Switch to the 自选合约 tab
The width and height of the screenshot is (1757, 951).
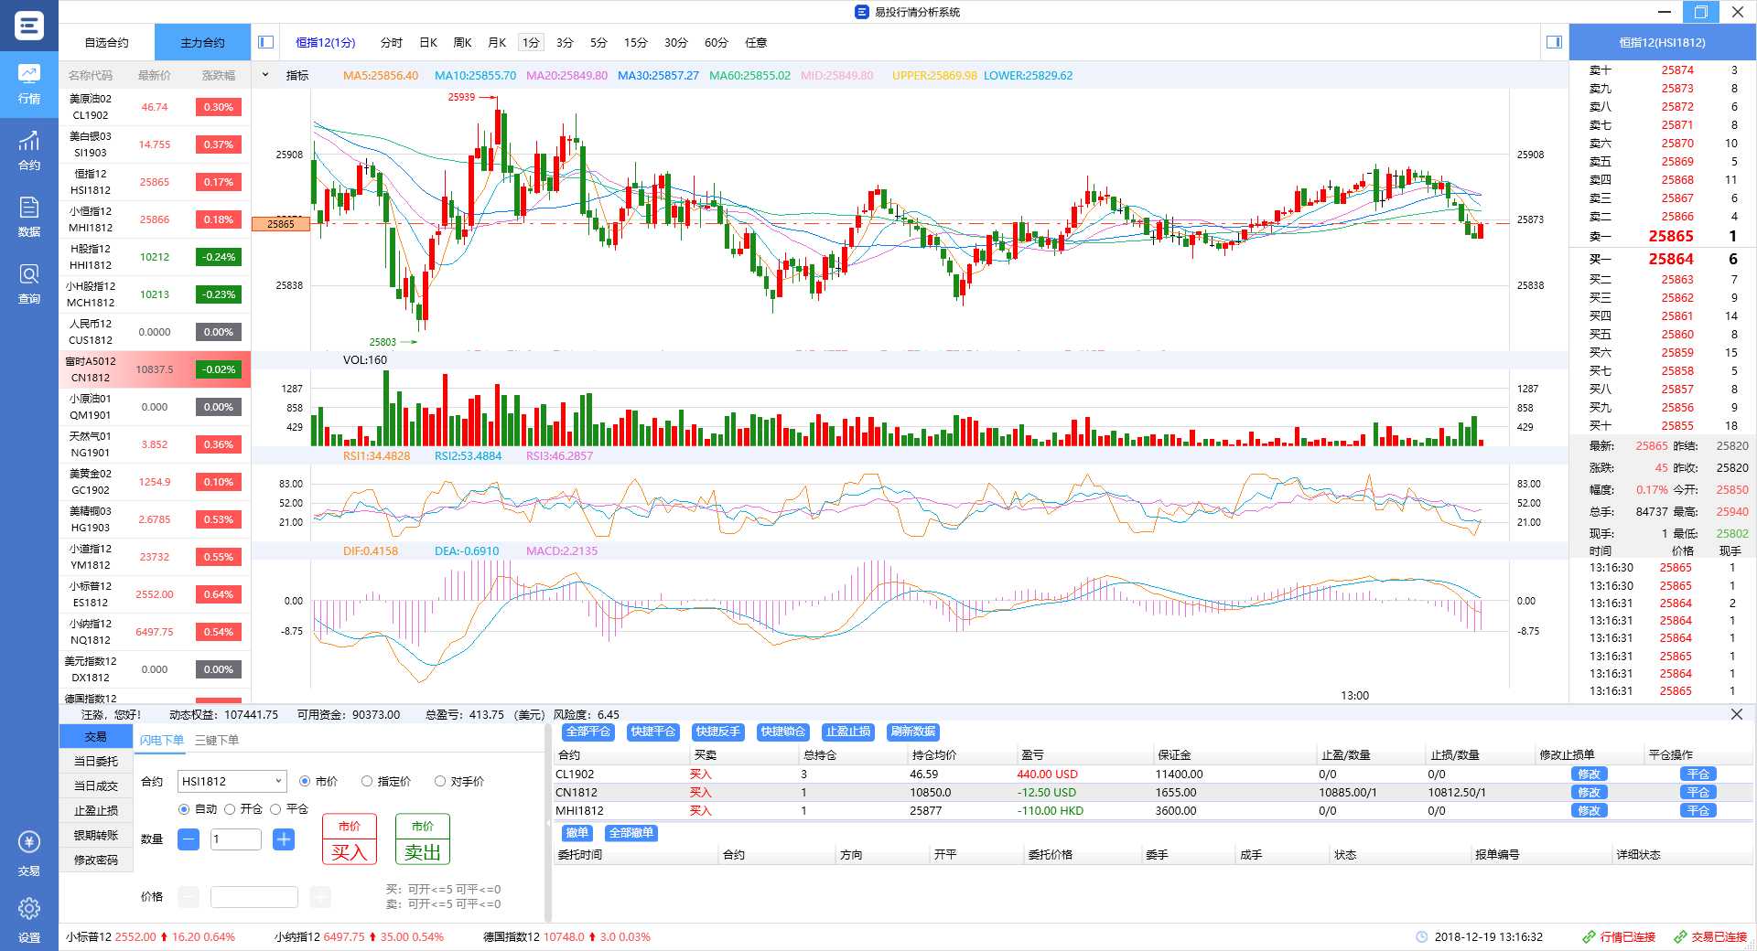(107, 43)
